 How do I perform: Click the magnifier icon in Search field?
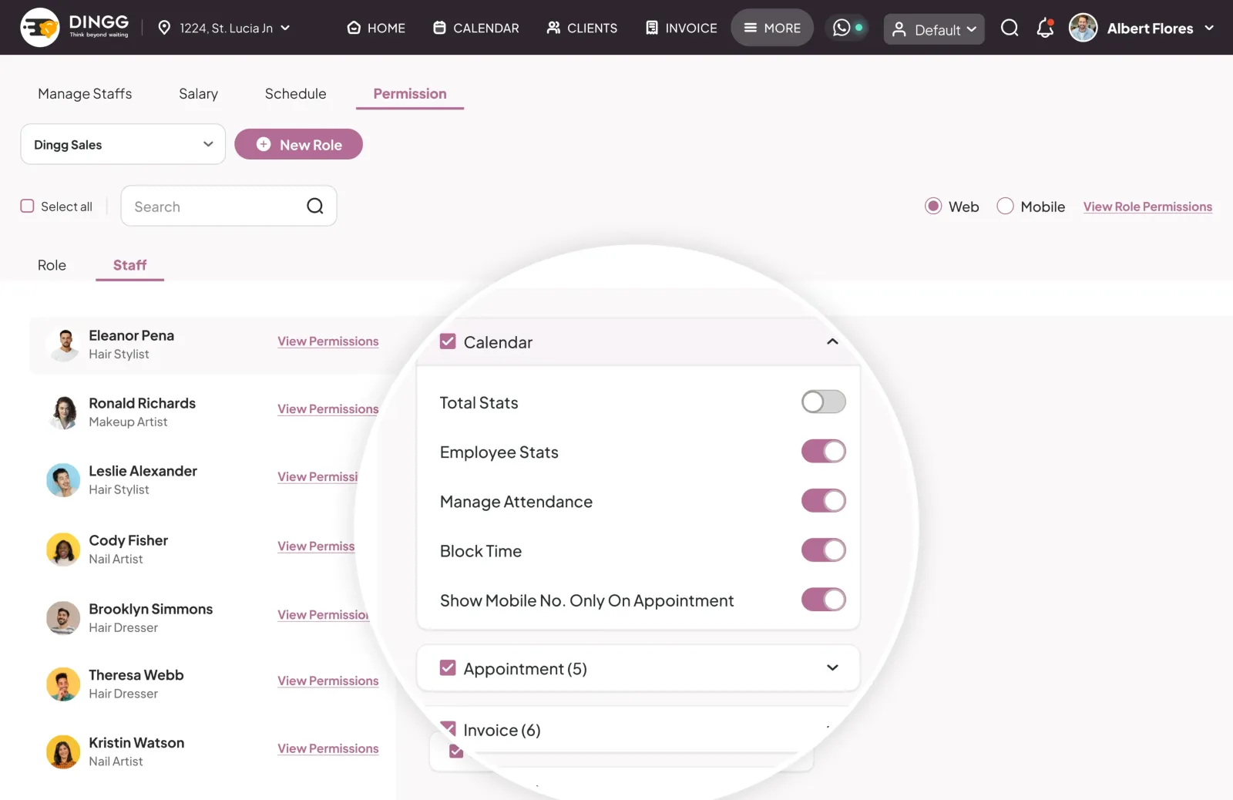[x=315, y=206]
